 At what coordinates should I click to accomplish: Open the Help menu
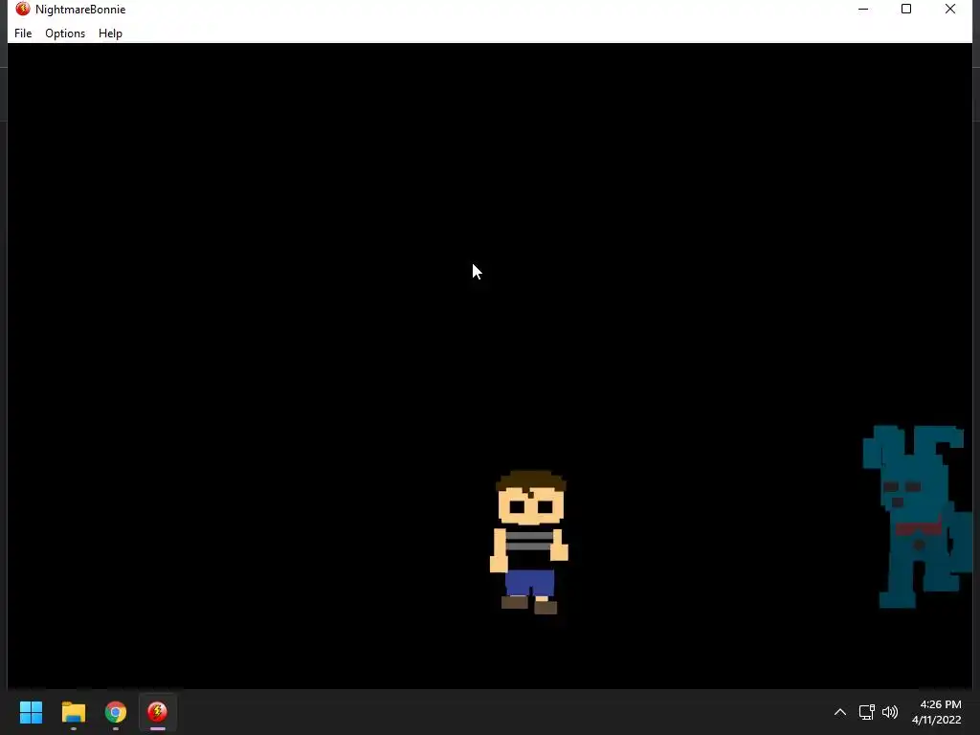110,33
